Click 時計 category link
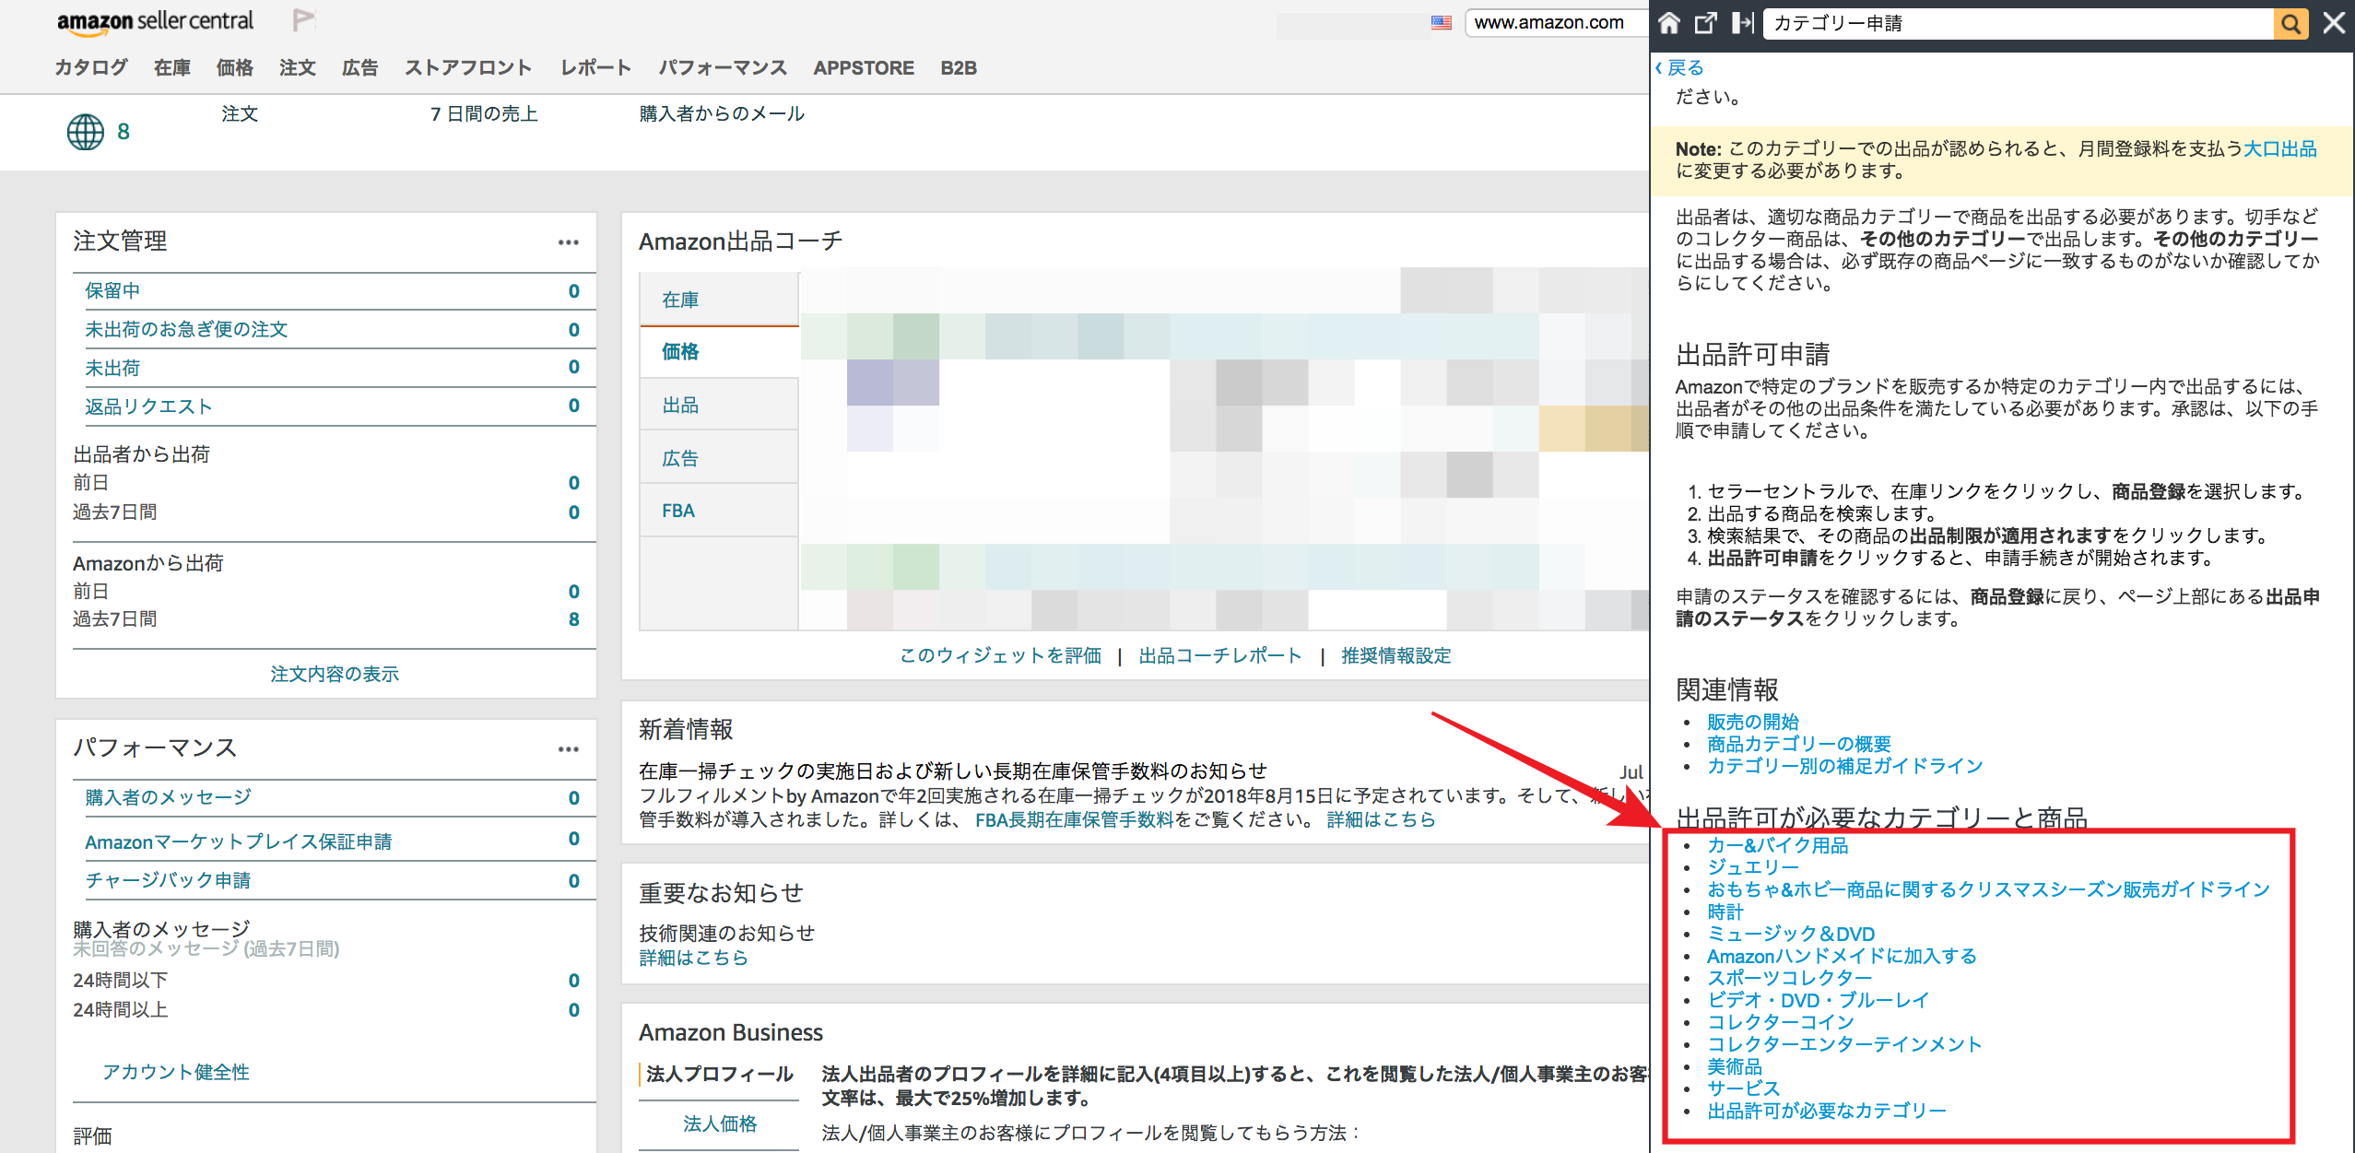This screenshot has width=2355, height=1153. [1725, 912]
